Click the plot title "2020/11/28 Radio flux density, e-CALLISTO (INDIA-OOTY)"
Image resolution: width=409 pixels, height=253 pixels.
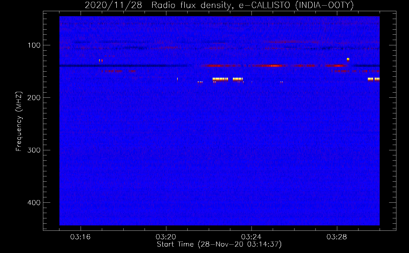click(x=219, y=5)
